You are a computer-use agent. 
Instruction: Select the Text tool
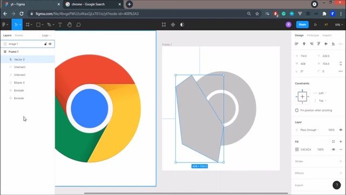(60, 25)
